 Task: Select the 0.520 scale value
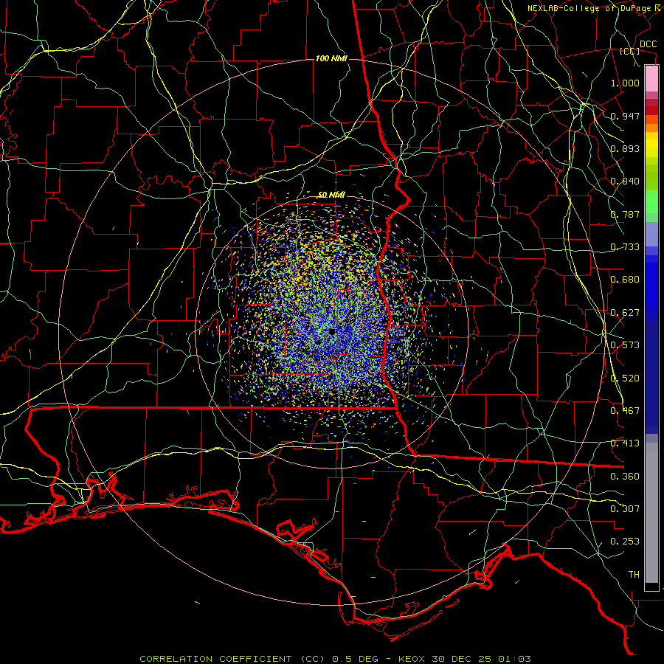coord(625,378)
